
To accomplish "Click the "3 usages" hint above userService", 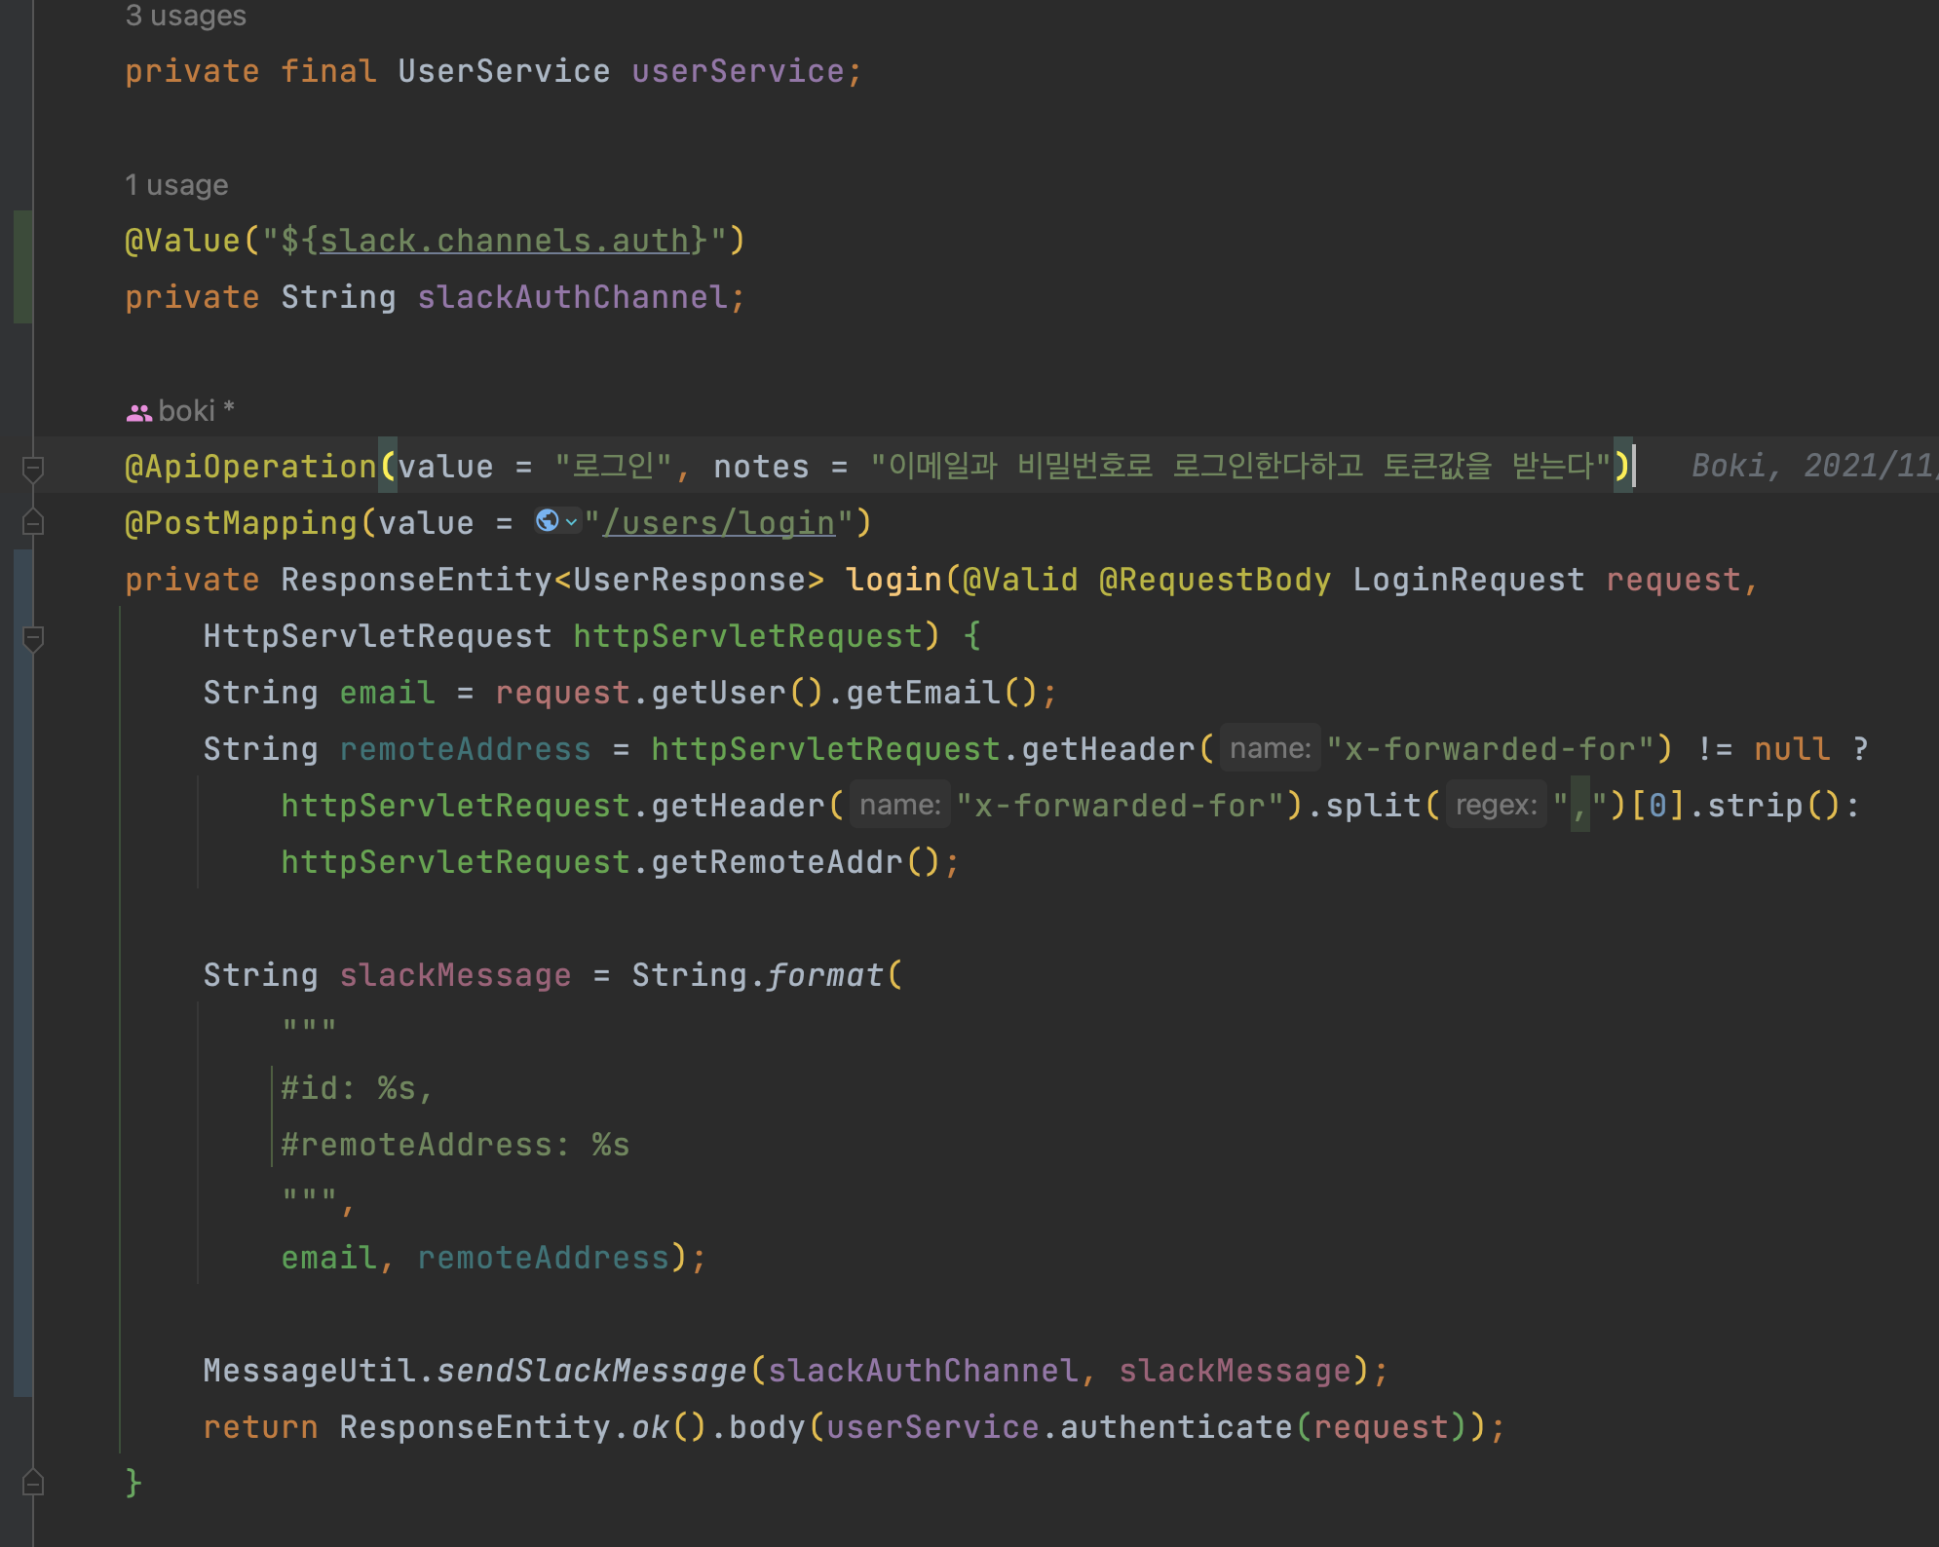I will click(185, 16).
